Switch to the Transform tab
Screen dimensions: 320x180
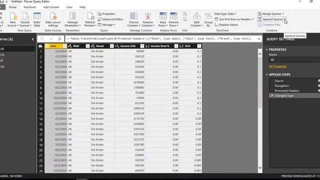pos(29,7)
